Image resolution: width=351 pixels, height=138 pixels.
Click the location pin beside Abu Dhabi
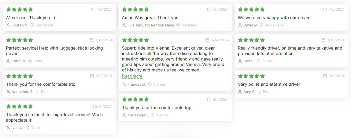(261, 25)
